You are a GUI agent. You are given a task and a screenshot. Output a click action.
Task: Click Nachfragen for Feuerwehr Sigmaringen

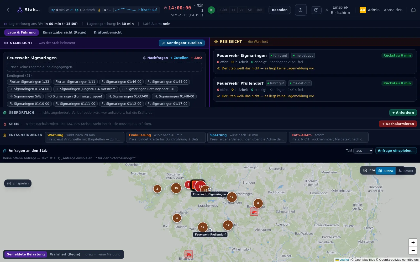[155, 58]
